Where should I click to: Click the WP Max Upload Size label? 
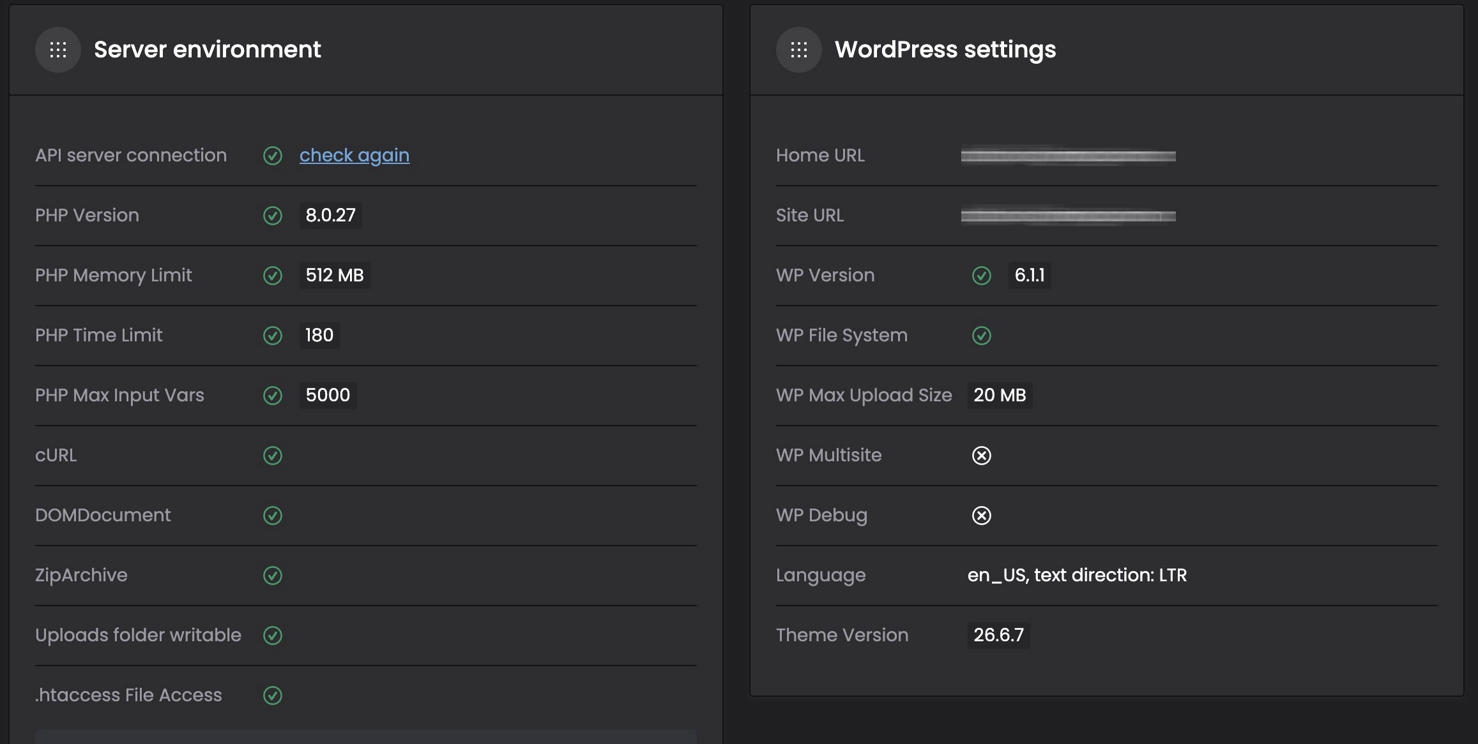pyautogui.click(x=864, y=395)
